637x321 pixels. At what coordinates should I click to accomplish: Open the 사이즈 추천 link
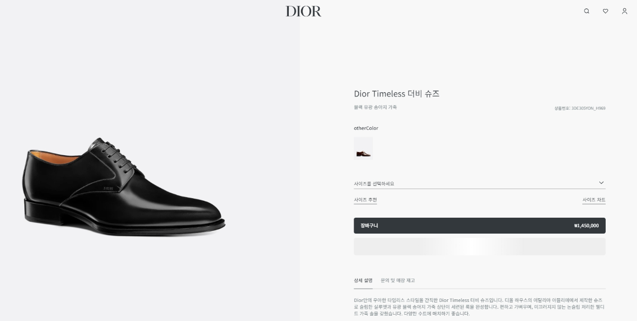pyautogui.click(x=365, y=200)
